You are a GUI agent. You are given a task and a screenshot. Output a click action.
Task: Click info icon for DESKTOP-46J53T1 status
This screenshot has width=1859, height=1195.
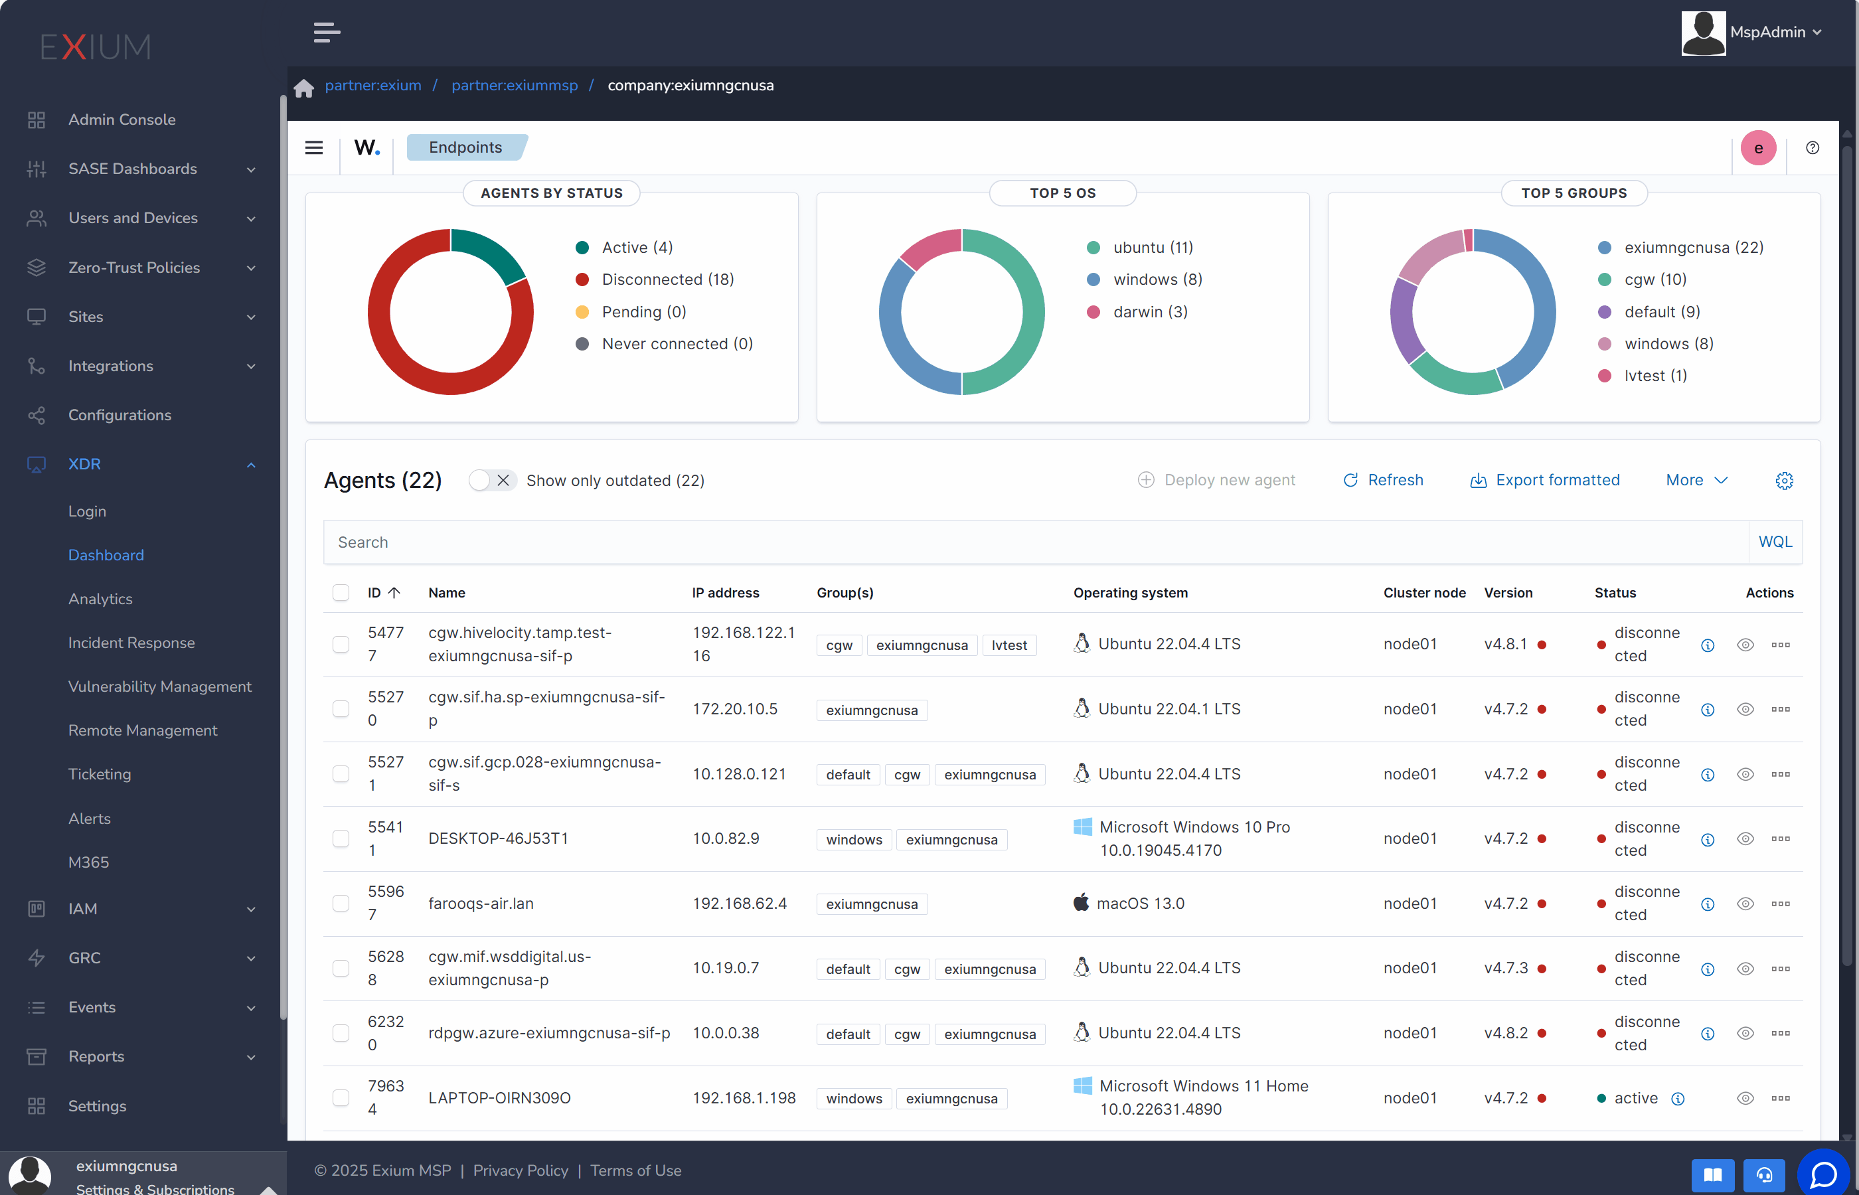1707,840
